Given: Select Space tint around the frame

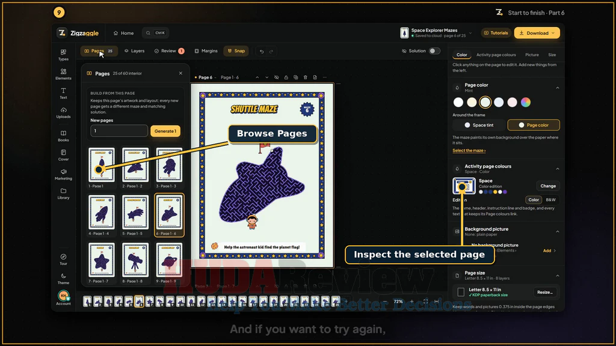Looking at the screenshot, I should (479, 125).
